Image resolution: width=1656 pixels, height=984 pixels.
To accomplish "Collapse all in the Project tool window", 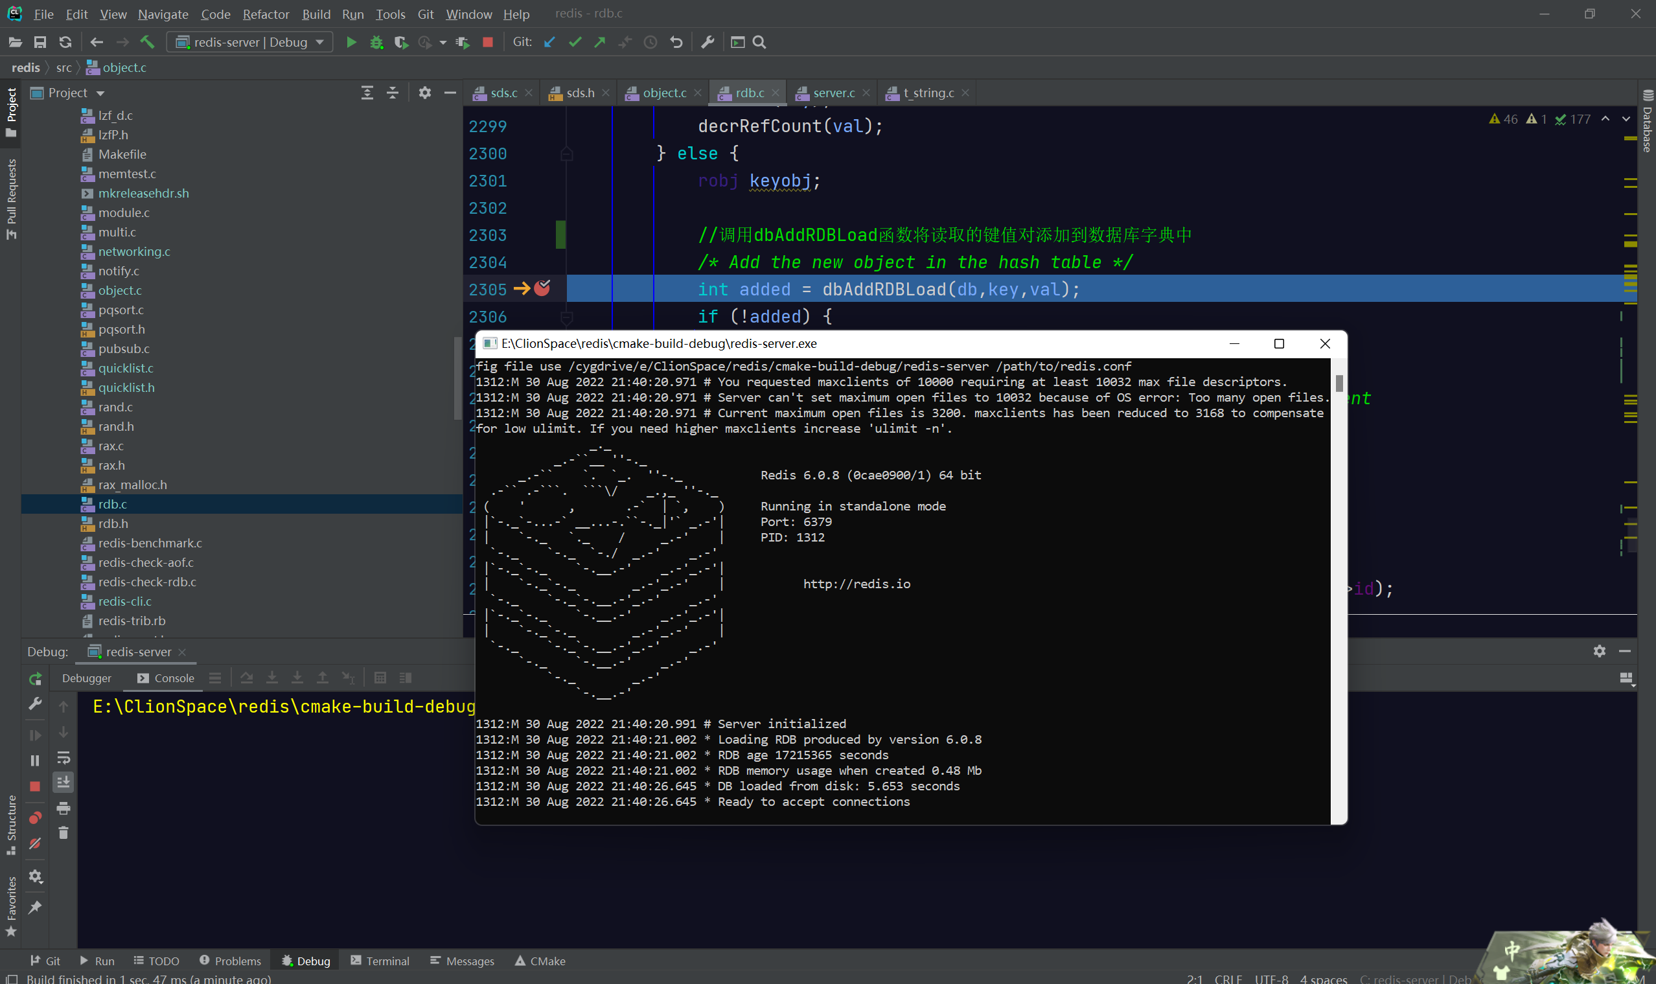I will click(393, 93).
